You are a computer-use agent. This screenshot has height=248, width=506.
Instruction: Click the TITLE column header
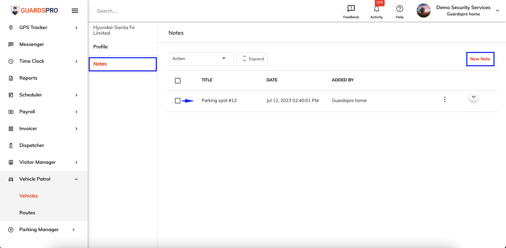click(207, 80)
